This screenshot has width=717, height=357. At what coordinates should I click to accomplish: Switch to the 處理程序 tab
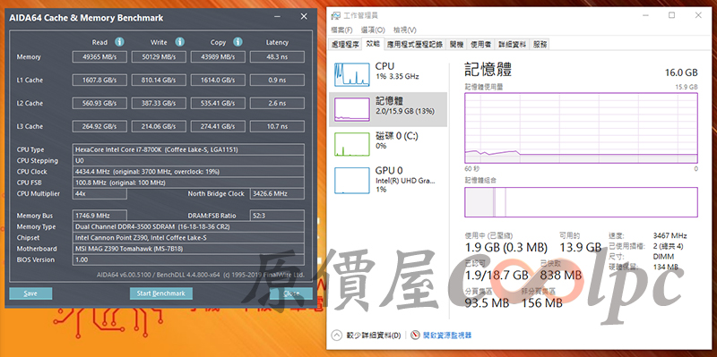[x=345, y=44]
